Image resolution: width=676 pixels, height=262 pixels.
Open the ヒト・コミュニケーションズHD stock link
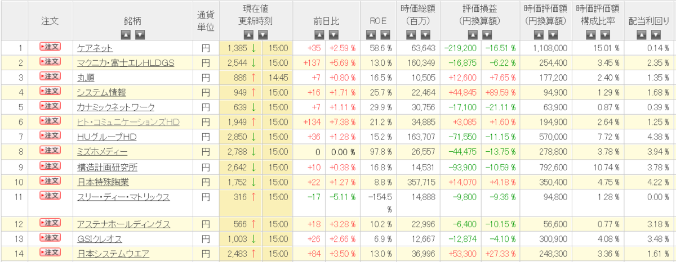[128, 122]
